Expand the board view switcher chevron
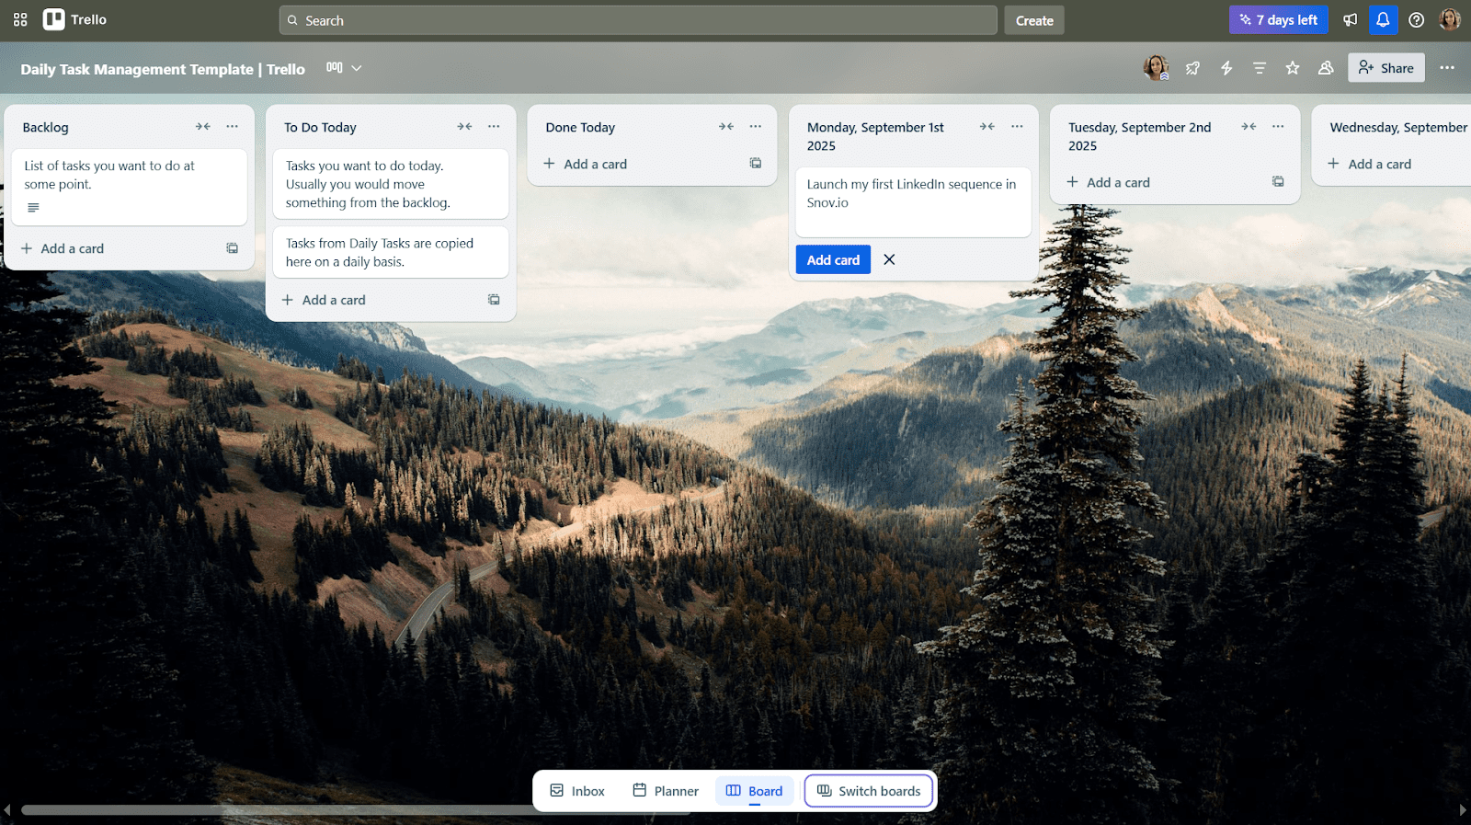This screenshot has width=1471, height=825. (357, 68)
